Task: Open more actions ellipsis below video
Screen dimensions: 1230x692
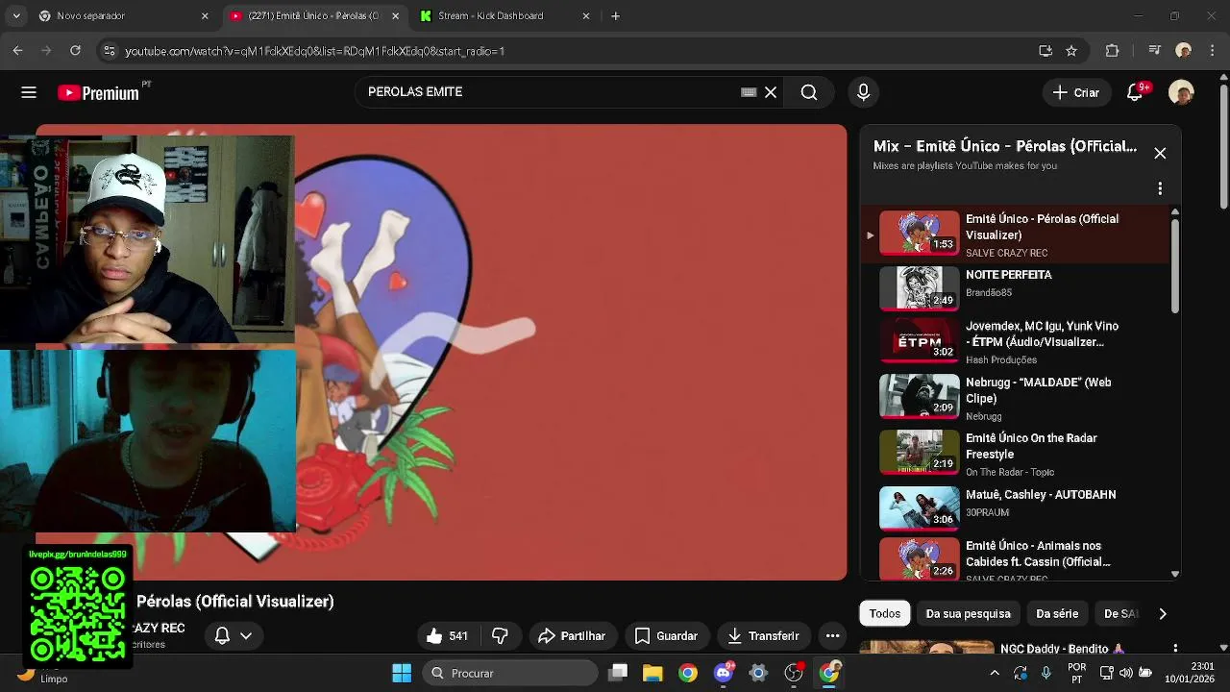Action: 832,635
